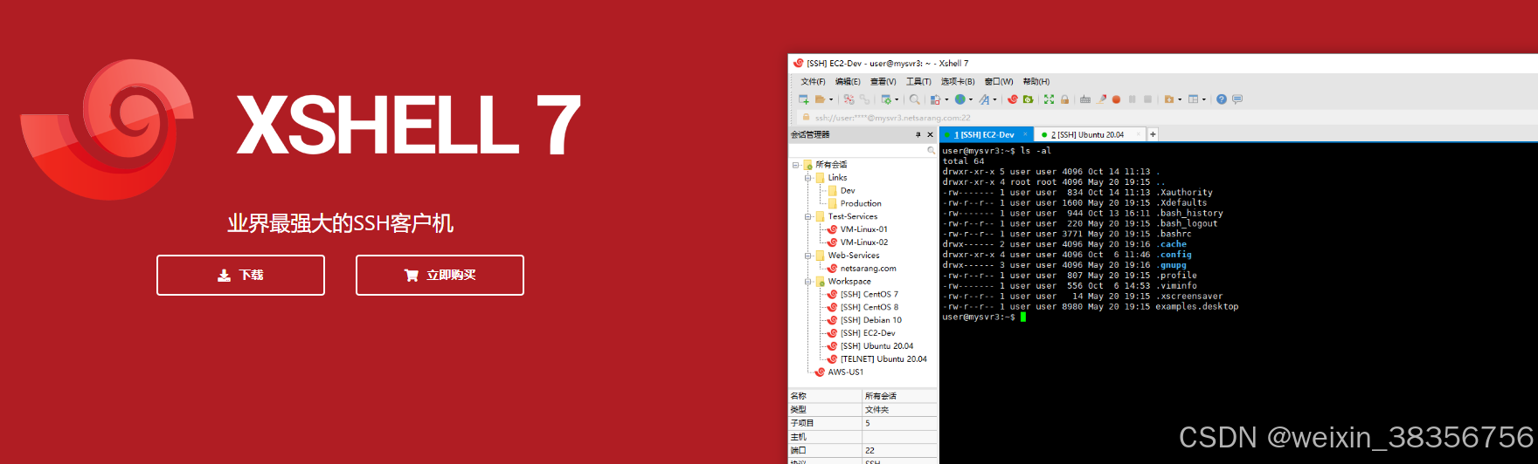Click the Lock screen padlock icon

1064,99
